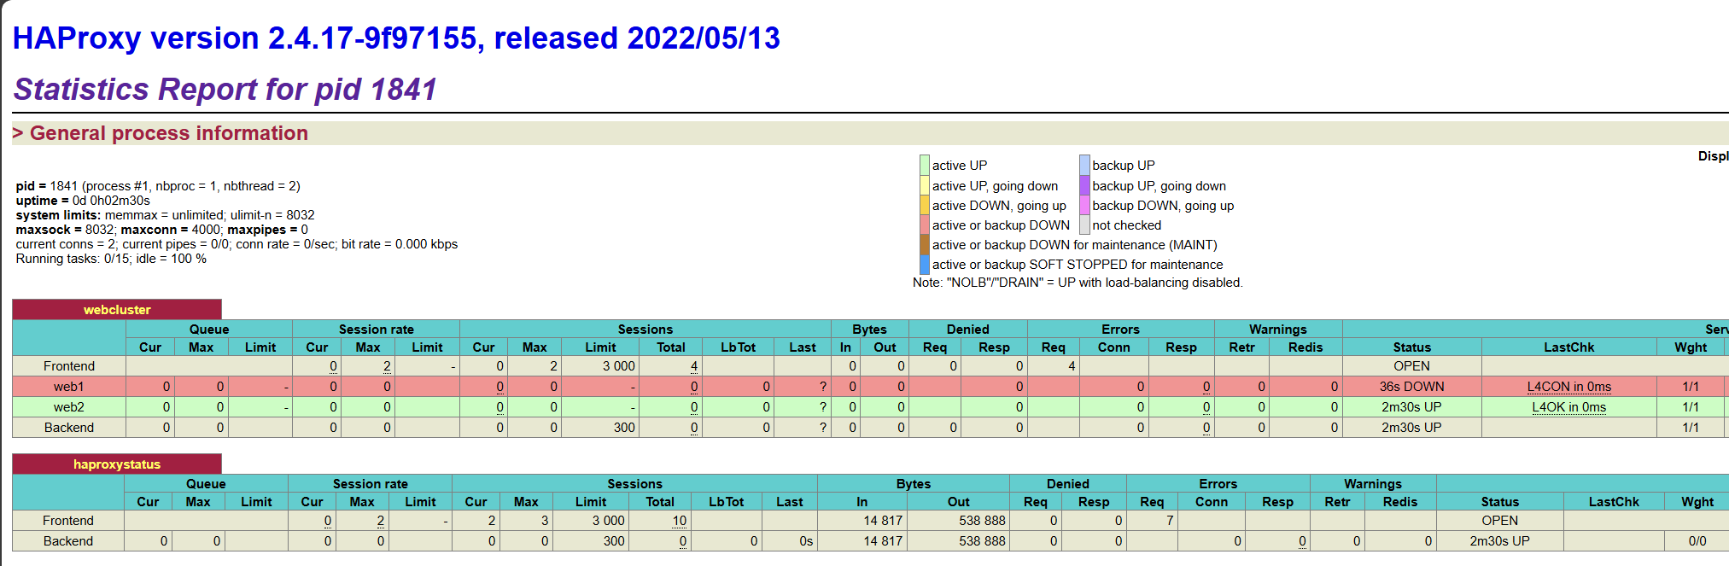Click the web2 server name in webcluster
Image resolution: width=1729 pixels, height=566 pixels.
tap(69, 407)
